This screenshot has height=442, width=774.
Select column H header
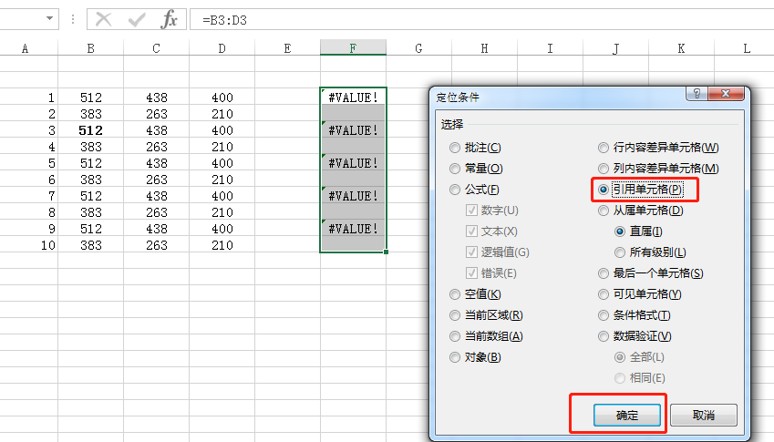pyautogui.click(x=484, y=48)
